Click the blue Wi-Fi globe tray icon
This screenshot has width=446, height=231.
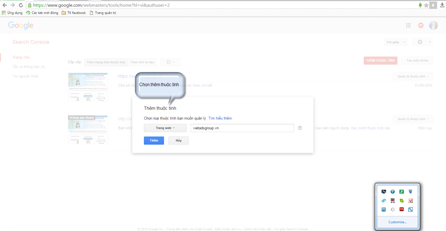[x=393, y=191]
